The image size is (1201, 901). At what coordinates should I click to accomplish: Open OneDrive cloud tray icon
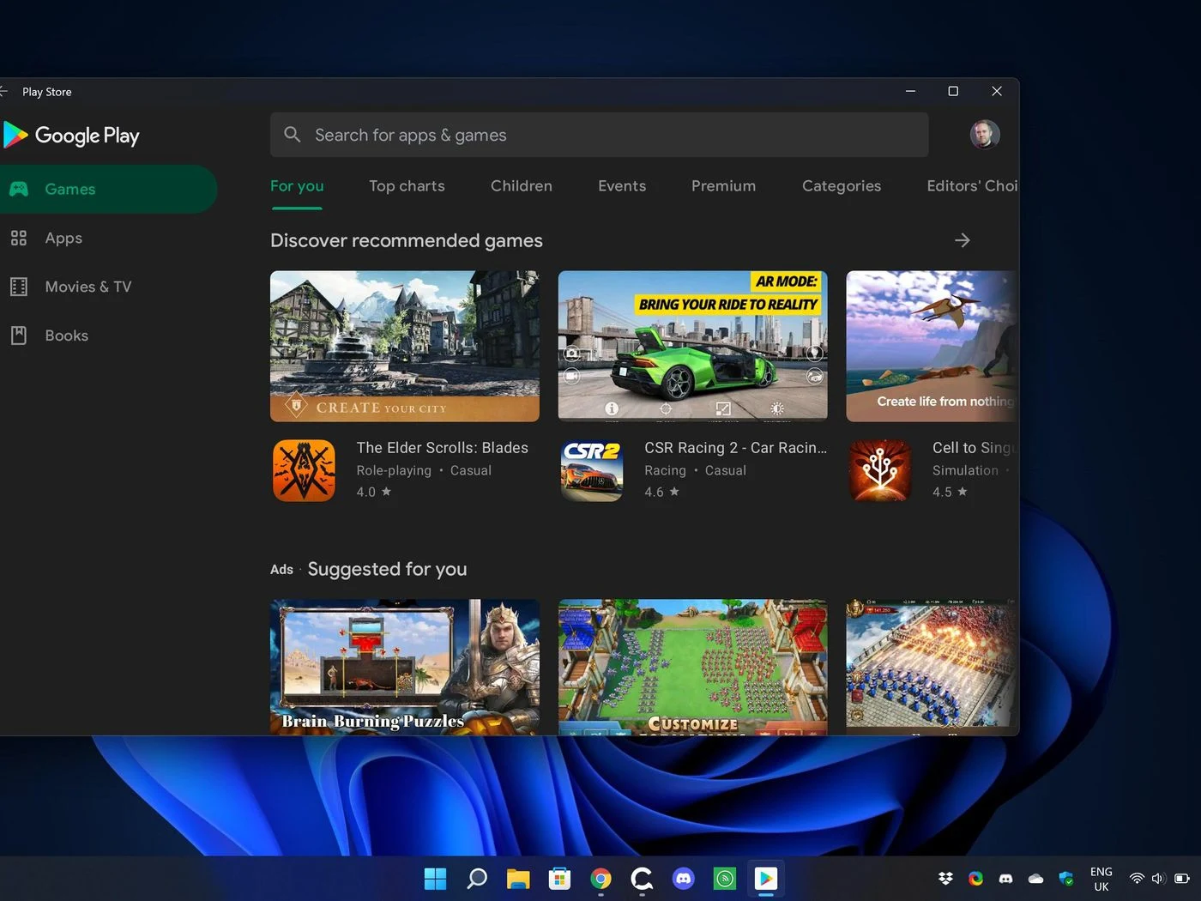coord(1035,879)
